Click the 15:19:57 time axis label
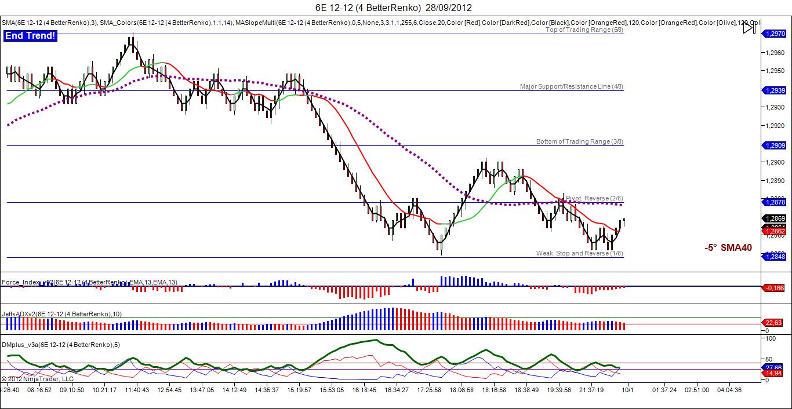This screenshot has height=409, width=792. (299, 390)
